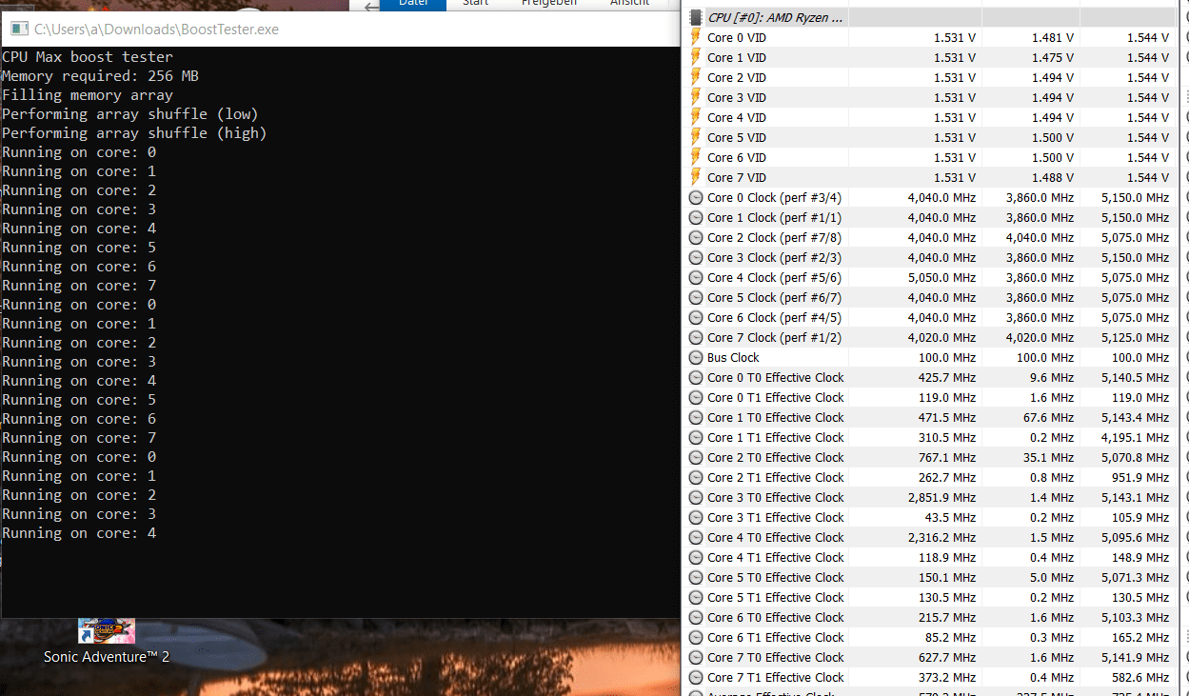Click the clock icon beside Core 3 Clock
1189x696 pixels.
pos(697,257)
